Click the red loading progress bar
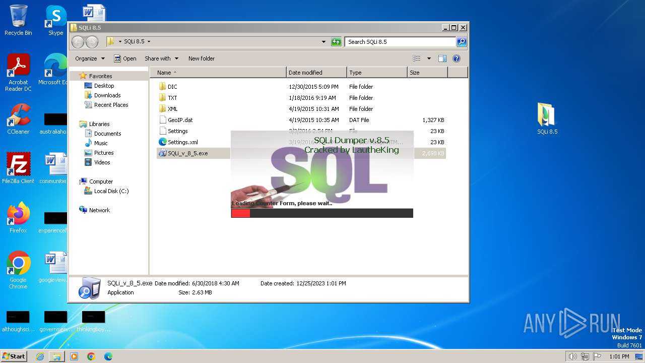645x363 pixels. click(241, 213)
